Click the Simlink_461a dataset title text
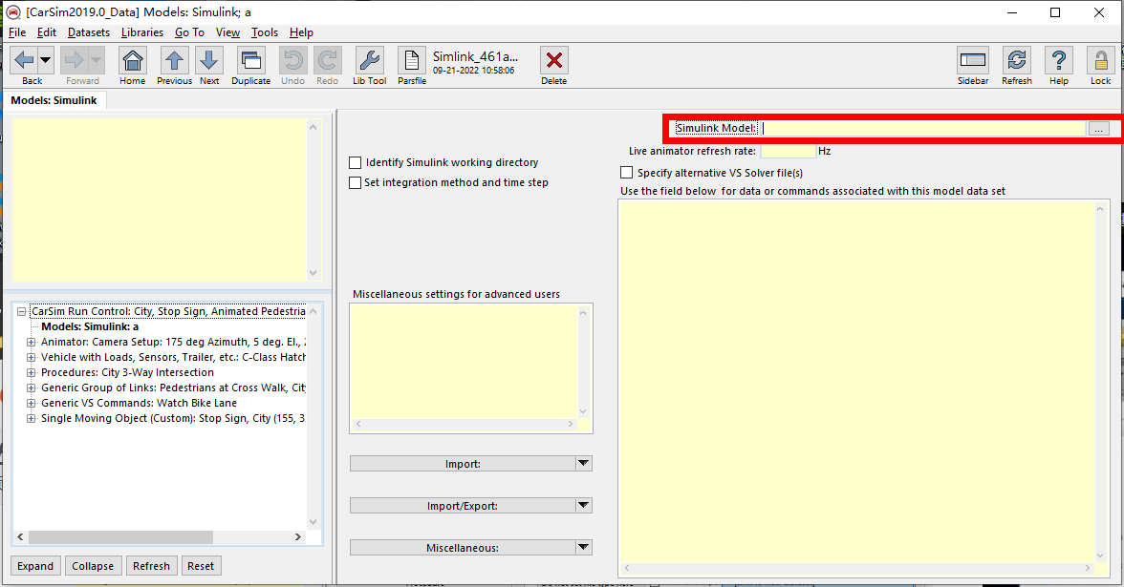 [x=475, y=55]
